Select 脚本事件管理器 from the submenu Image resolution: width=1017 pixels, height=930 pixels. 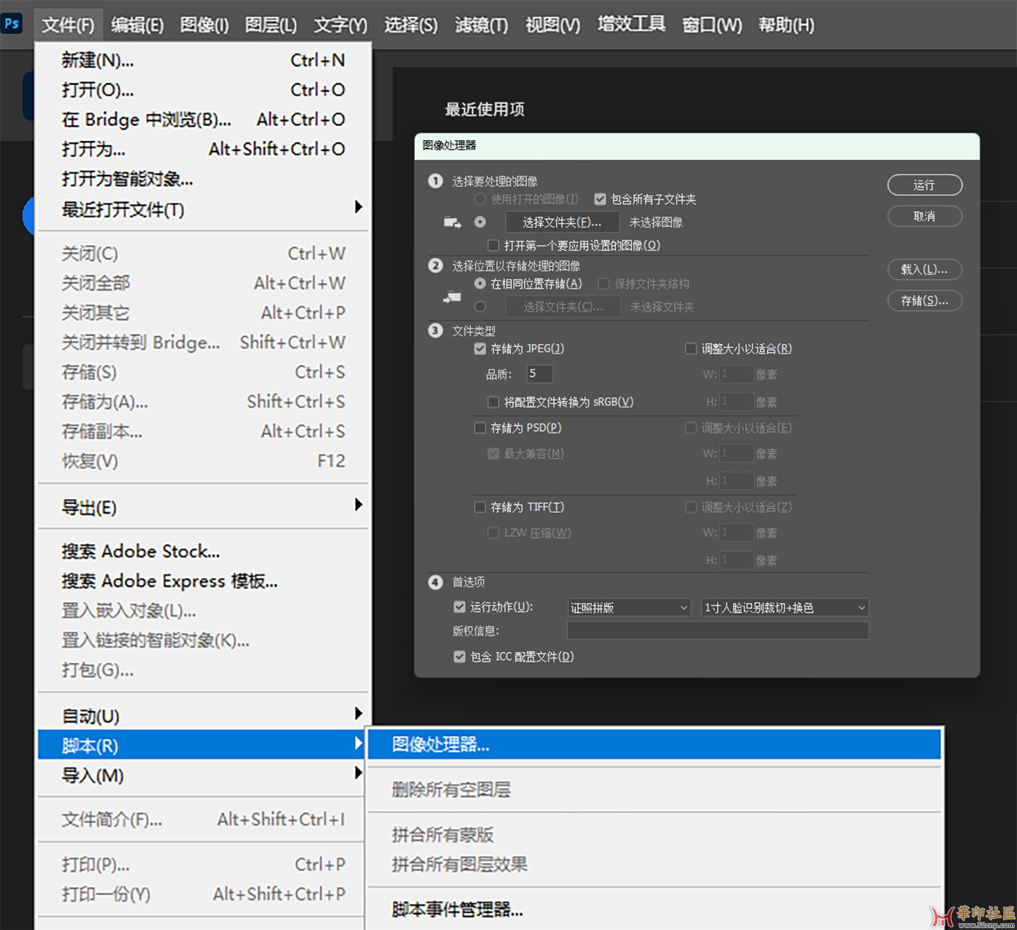point(457,909)
